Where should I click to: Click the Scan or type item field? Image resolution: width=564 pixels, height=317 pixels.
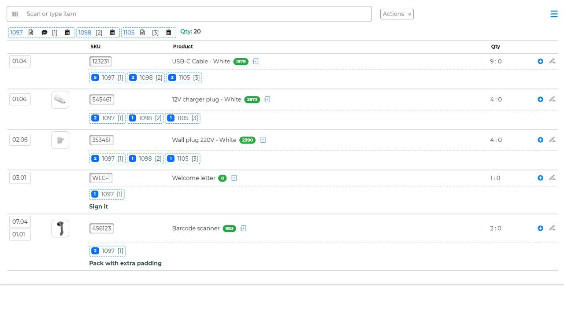[x=189, y=14]
